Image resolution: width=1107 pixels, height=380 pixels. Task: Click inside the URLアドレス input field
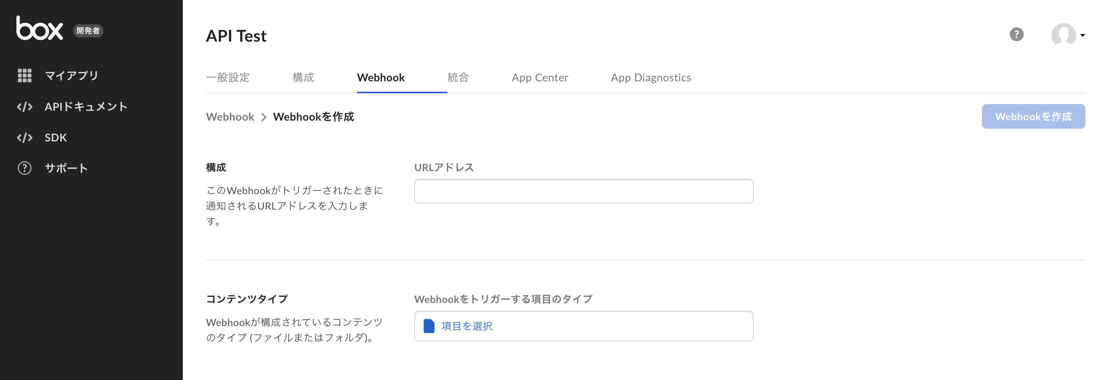click(x=583, y=191)
